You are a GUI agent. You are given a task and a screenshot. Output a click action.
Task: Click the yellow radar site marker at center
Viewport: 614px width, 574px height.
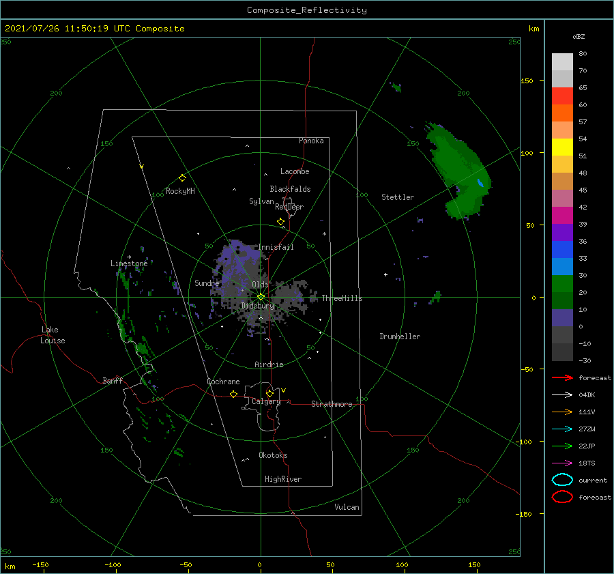coord(261,297)
